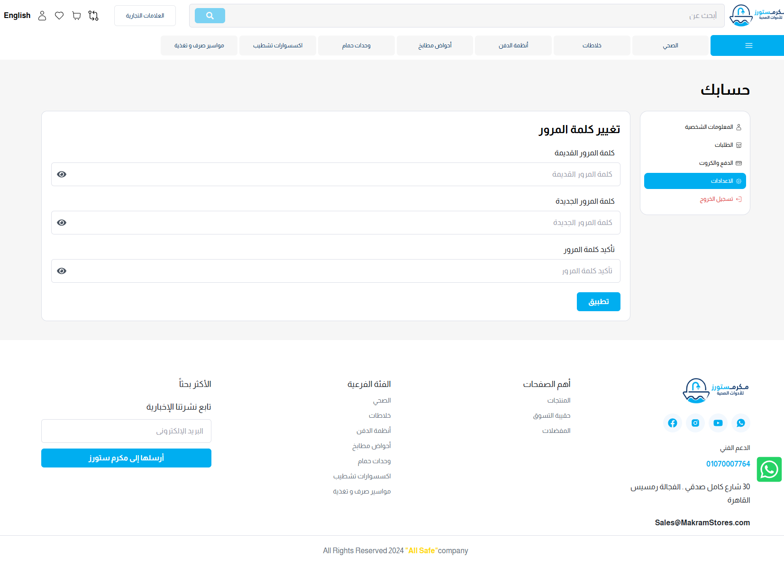
Task: Click the compare products icon
Action: (x=93, y=16)
